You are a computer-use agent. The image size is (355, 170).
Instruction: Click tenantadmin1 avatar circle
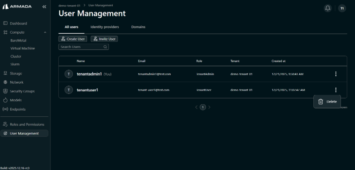(68, 74)
